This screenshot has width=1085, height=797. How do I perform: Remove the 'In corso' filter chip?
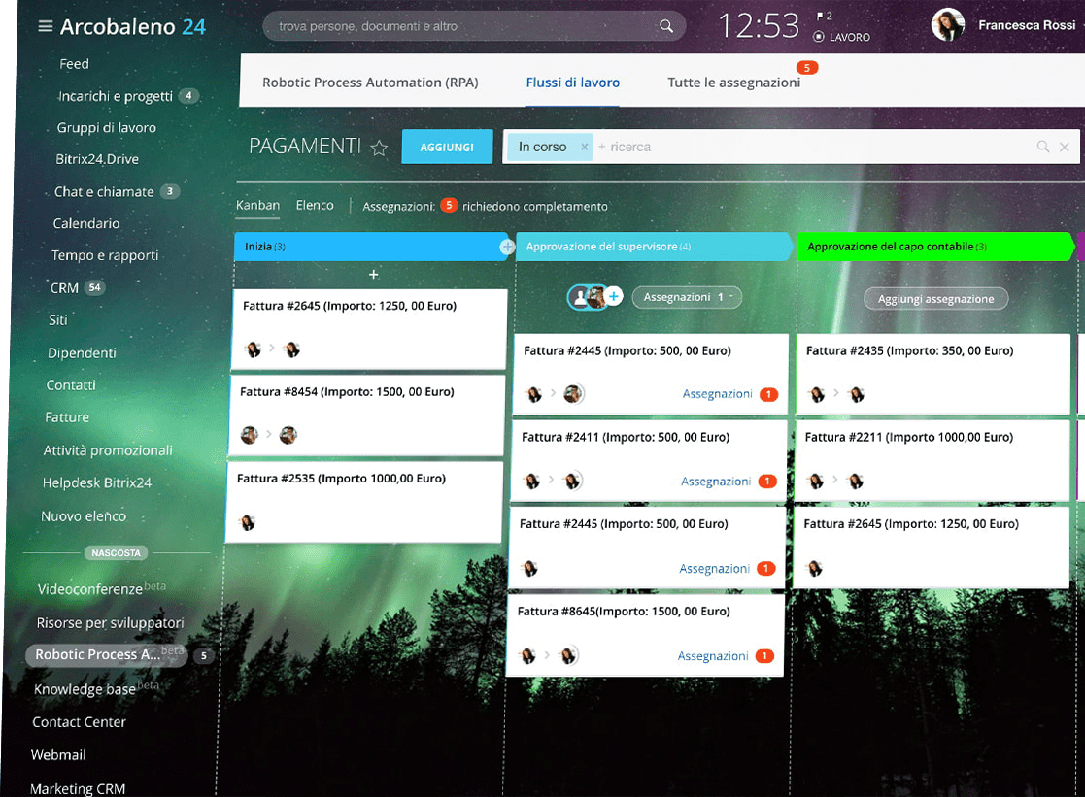584,147
